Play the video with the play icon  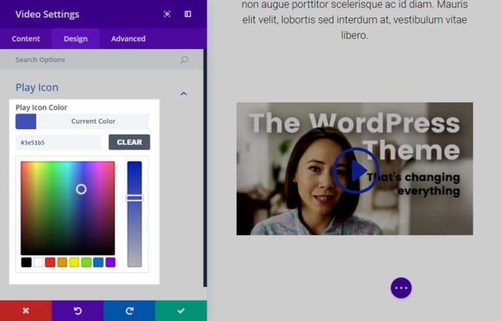(x=356, y=171)
